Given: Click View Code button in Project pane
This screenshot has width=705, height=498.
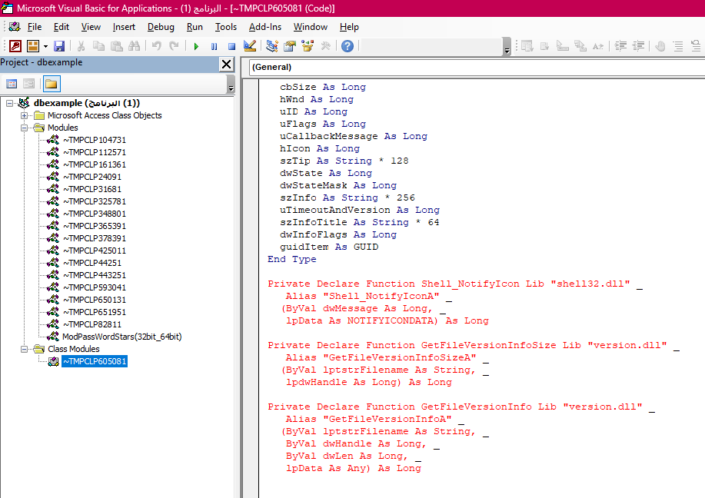Looking at the screenshot, I should (x=12, y=84).
